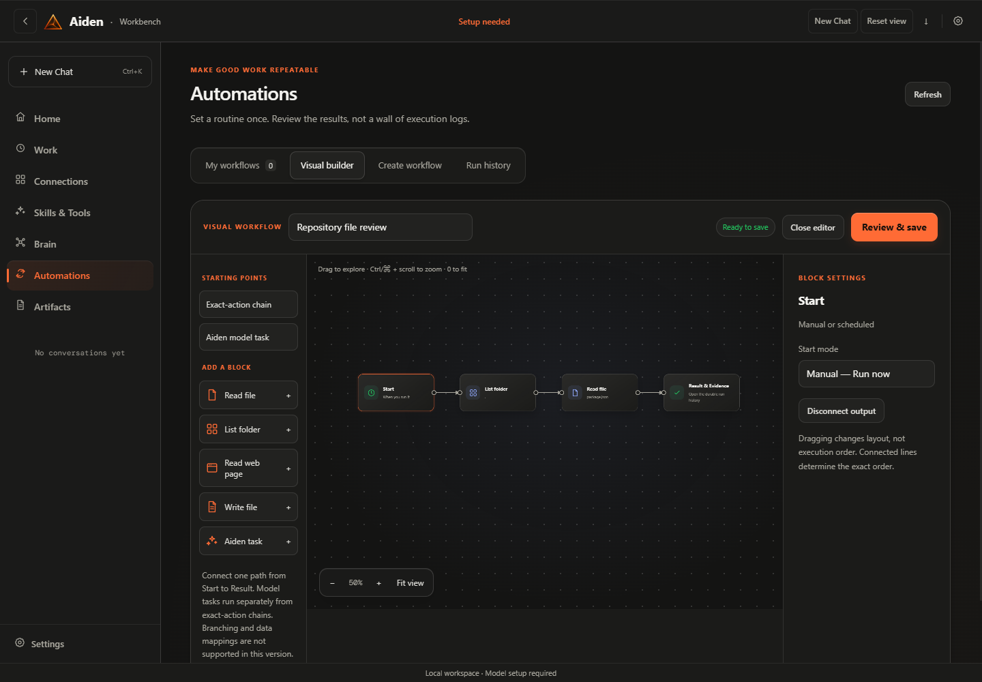
Task: Open Artifacts in sidebar
Action: click(80, 307)
